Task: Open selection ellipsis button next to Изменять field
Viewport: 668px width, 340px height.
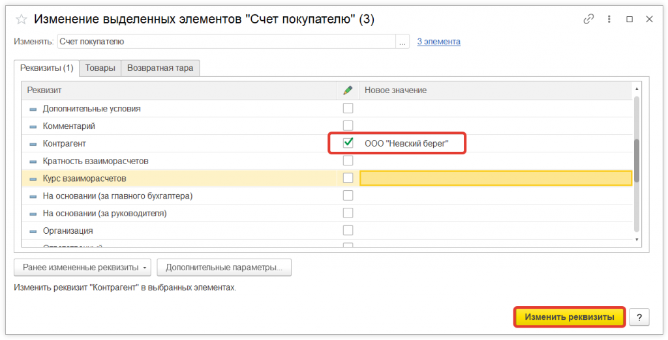Action: coord(404,42)
